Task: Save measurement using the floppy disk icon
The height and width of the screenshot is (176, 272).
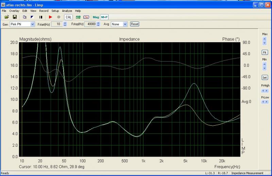Action: (15, 17)
